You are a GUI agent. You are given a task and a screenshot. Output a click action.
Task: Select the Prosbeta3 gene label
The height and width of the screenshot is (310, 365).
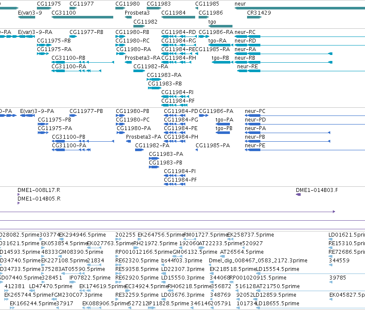coord(137,13)
